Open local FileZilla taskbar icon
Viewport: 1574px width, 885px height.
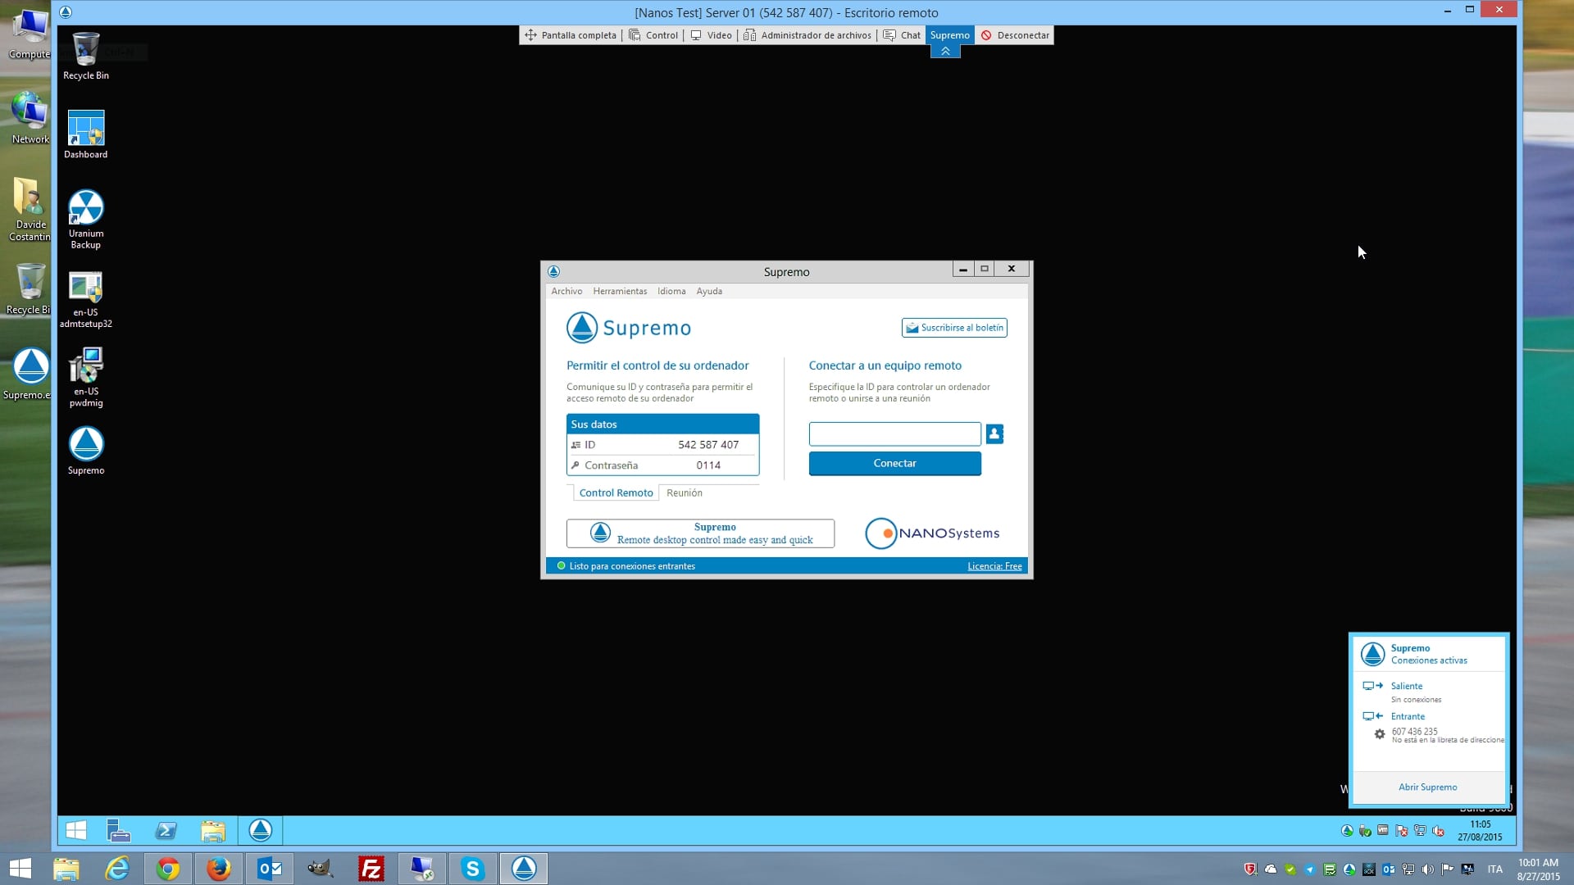(x=371, y=869)
